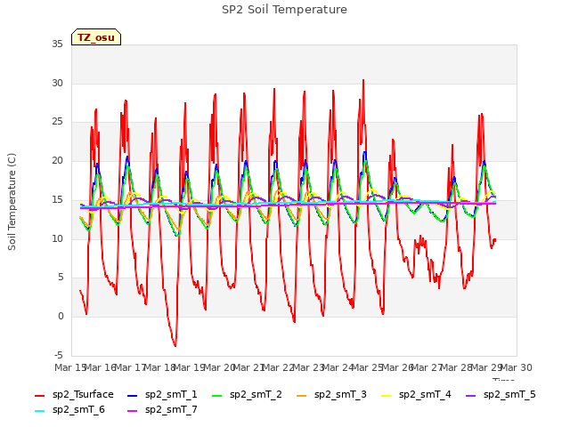Click the sp2_smT_1 legend label
Image resolution: width=570 pixels, height=427 pixels.
[171, 394]
